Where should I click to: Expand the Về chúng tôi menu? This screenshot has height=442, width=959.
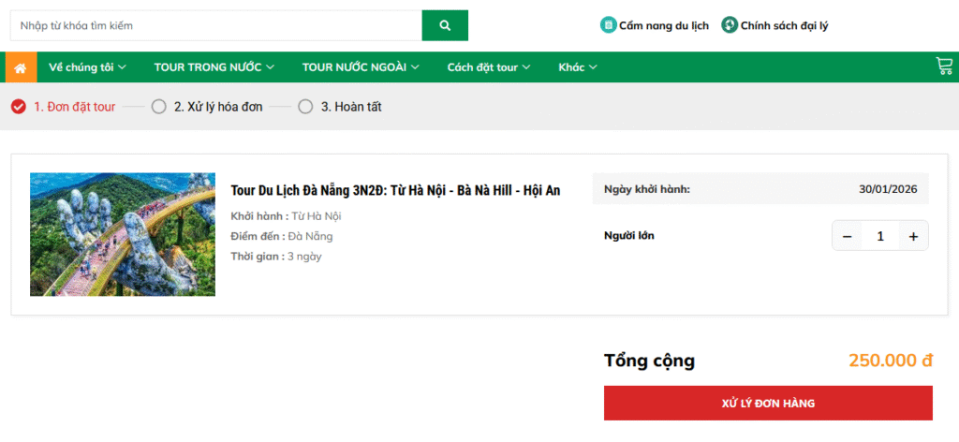click(x=87, y=66)
